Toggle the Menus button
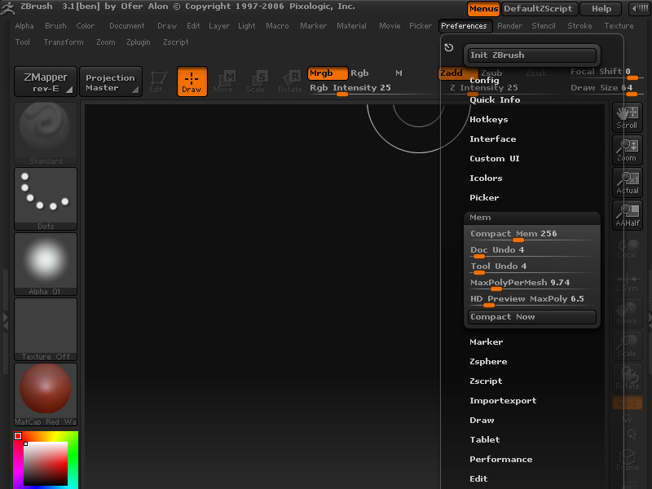 [x=483, y=9]
